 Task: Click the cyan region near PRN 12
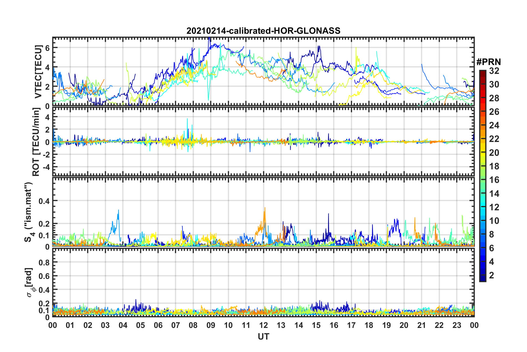[483, 206]
